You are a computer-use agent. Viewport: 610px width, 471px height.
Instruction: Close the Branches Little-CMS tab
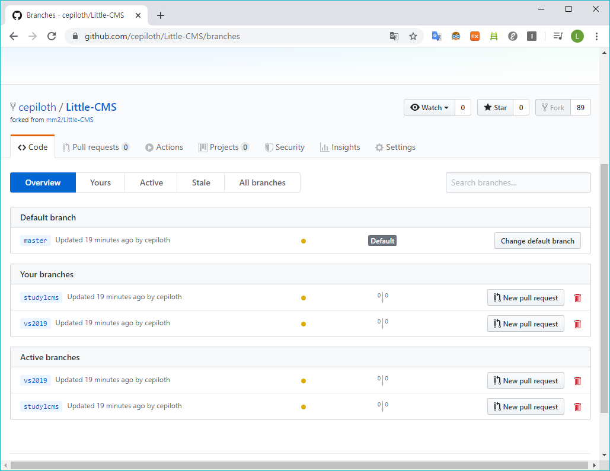(x=138, y=15)
